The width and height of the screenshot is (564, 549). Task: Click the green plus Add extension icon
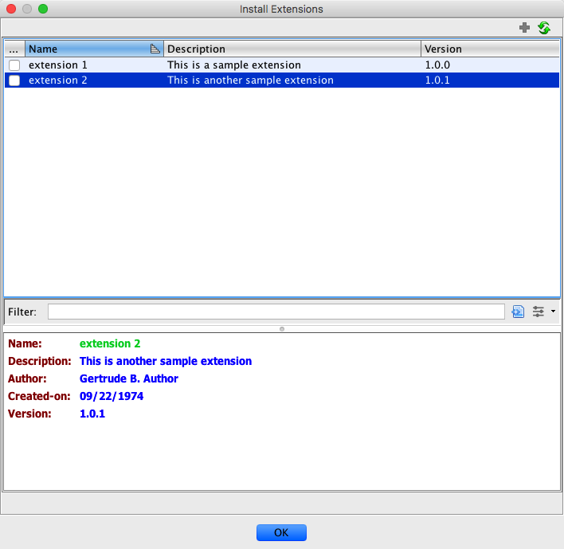click(524, 28)
